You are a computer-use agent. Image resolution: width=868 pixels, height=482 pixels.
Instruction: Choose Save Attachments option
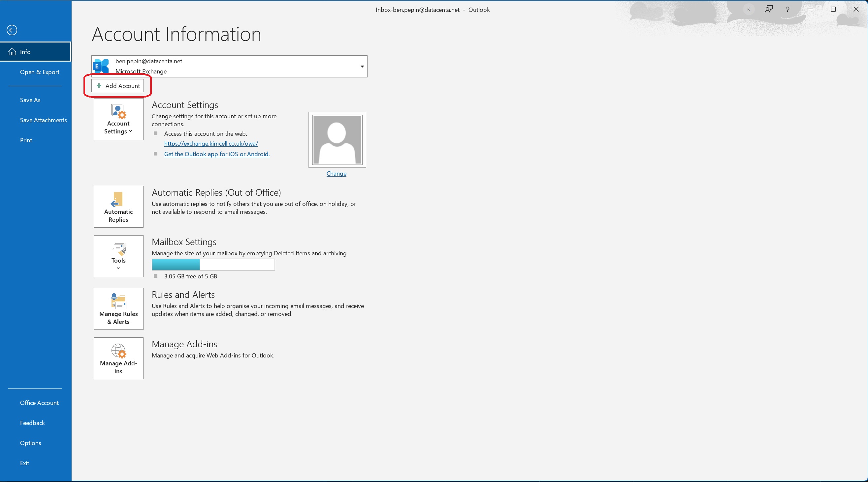coord(43,120)
